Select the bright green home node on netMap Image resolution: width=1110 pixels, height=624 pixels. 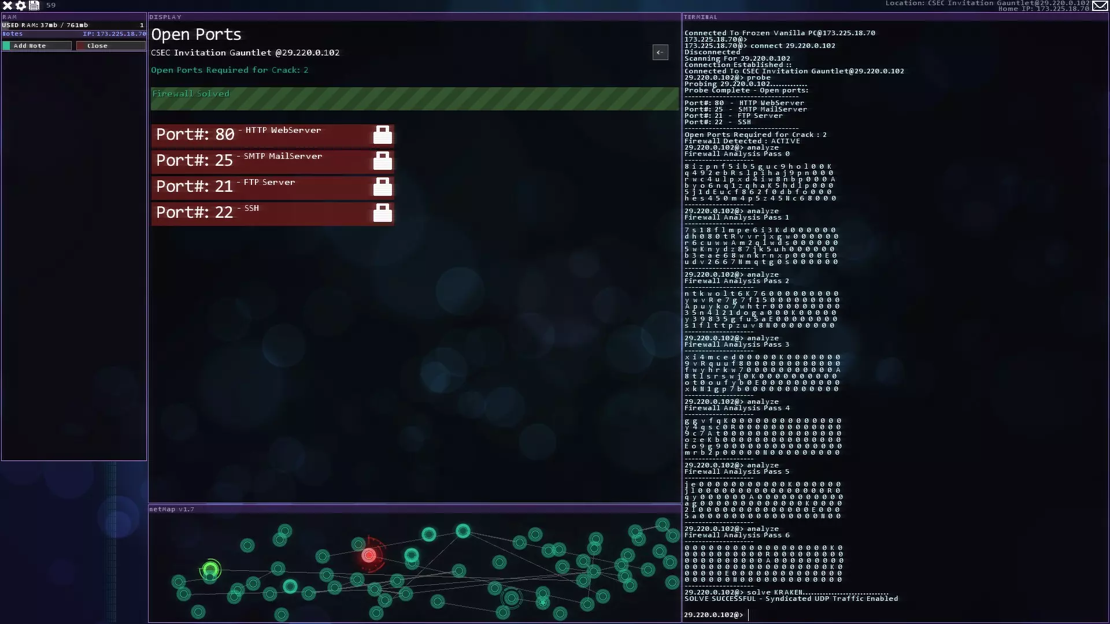point(210,570)
